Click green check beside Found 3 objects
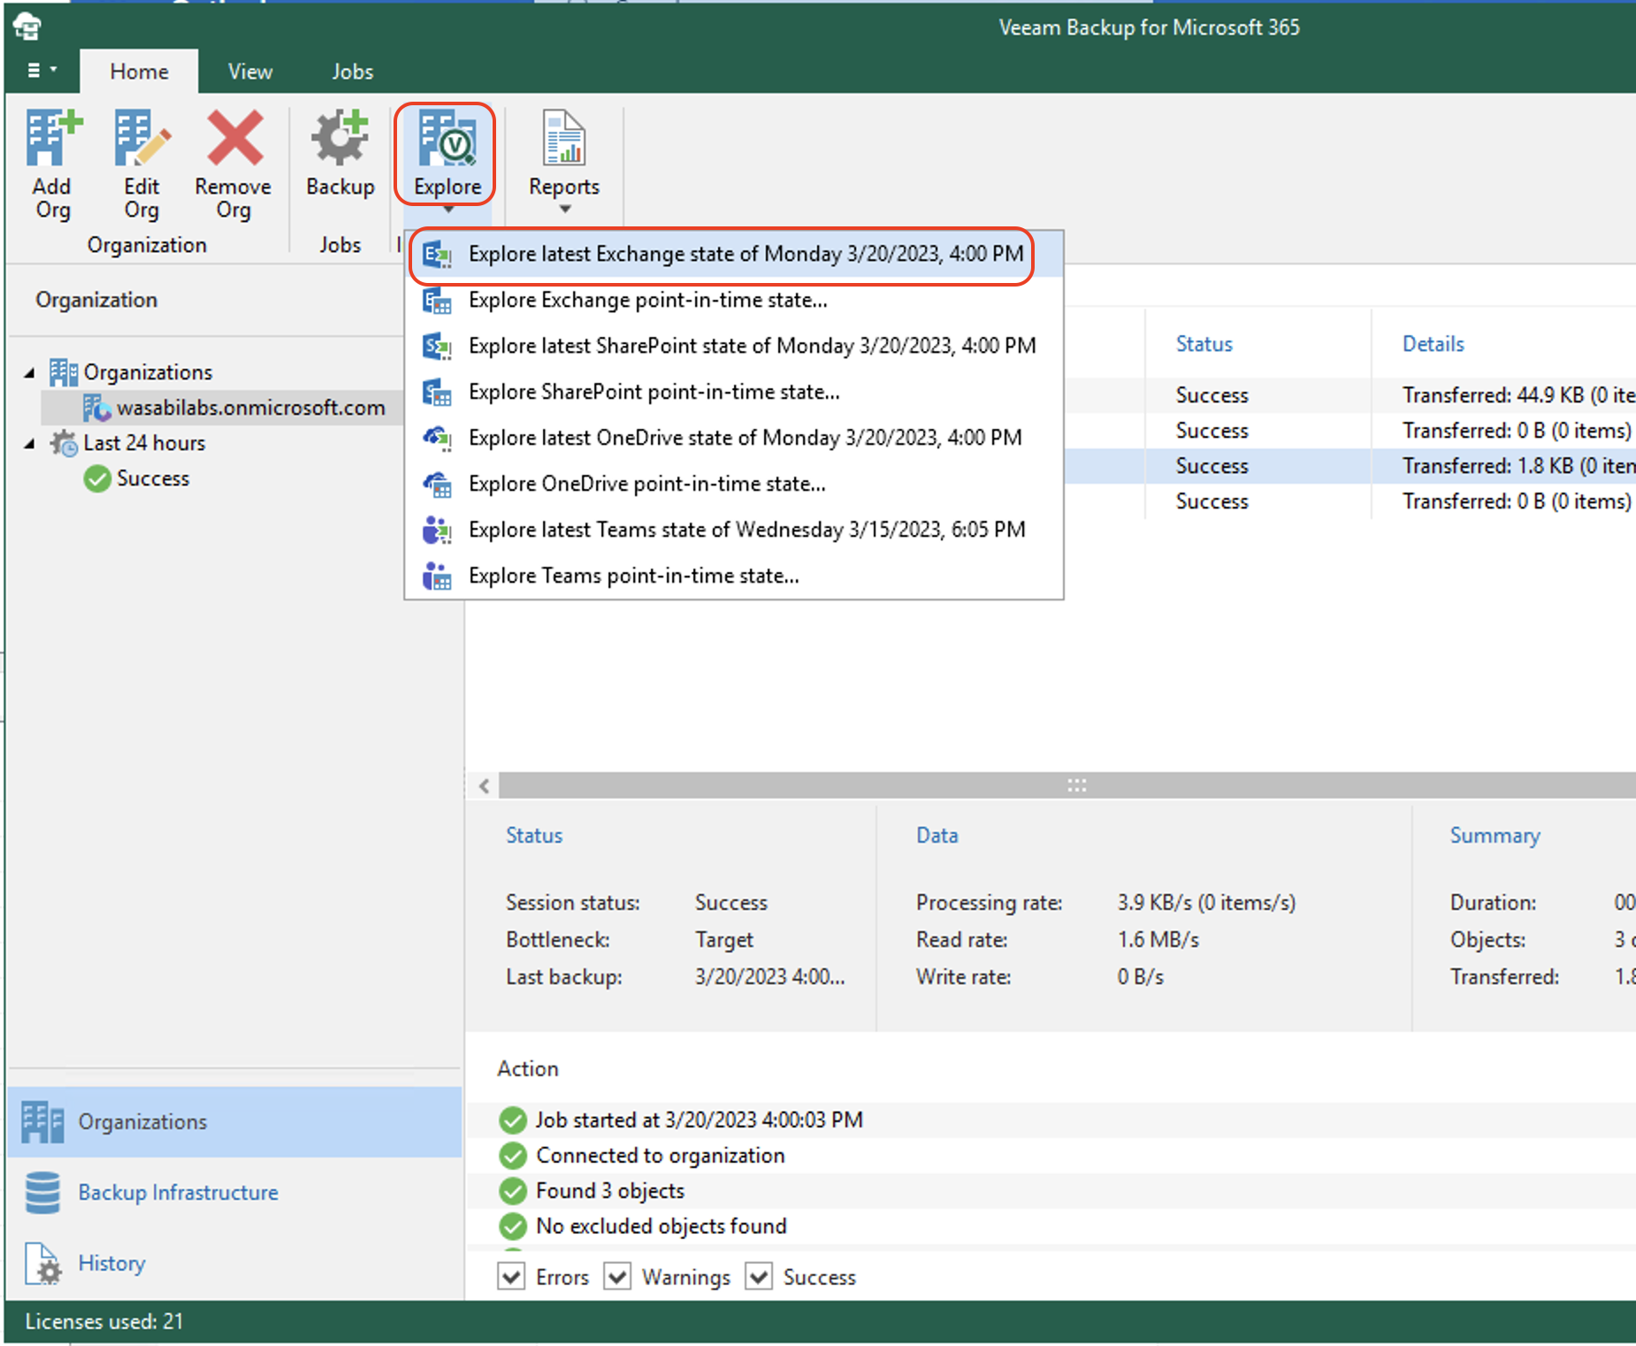Image resolution: width=1636 pixels, height=1346 pixels. click(513, 1191)
